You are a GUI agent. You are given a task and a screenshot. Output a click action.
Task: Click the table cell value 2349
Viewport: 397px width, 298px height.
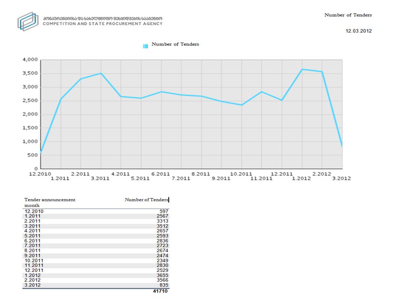click(x=162, y=260)
